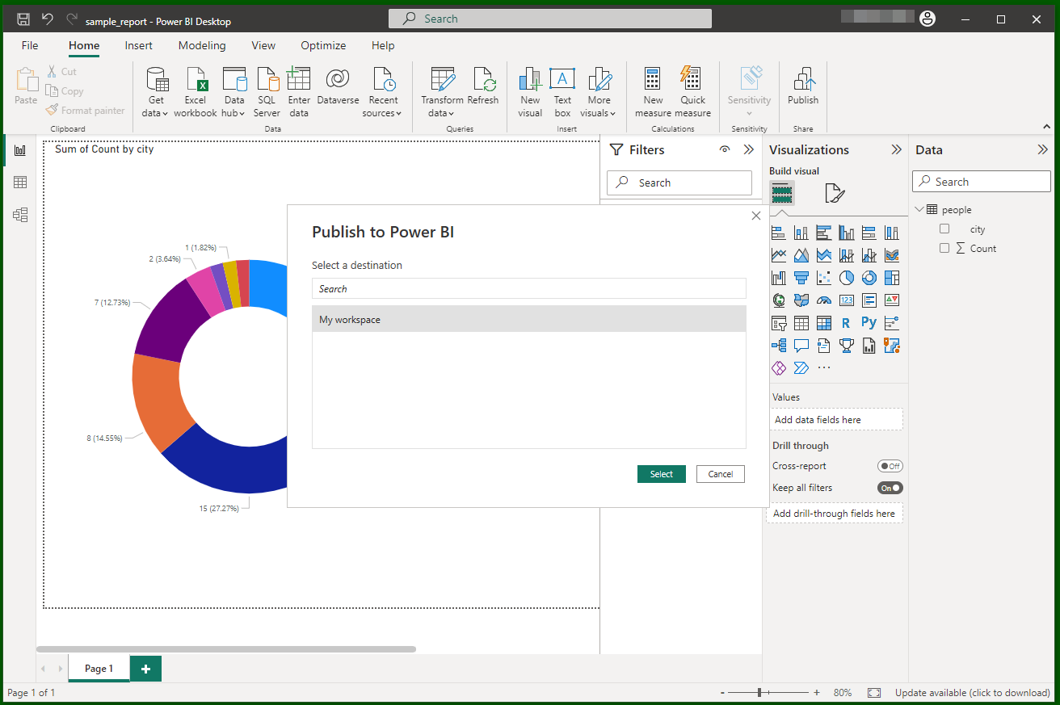Collapse the Filters pane
Screen dimensions: 1060x705
[749, 149]
